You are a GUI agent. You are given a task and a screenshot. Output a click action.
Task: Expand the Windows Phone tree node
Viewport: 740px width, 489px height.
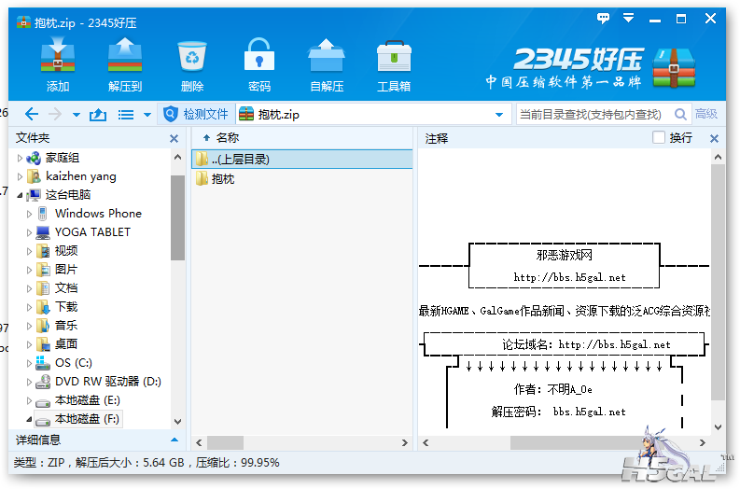point(29,214)
